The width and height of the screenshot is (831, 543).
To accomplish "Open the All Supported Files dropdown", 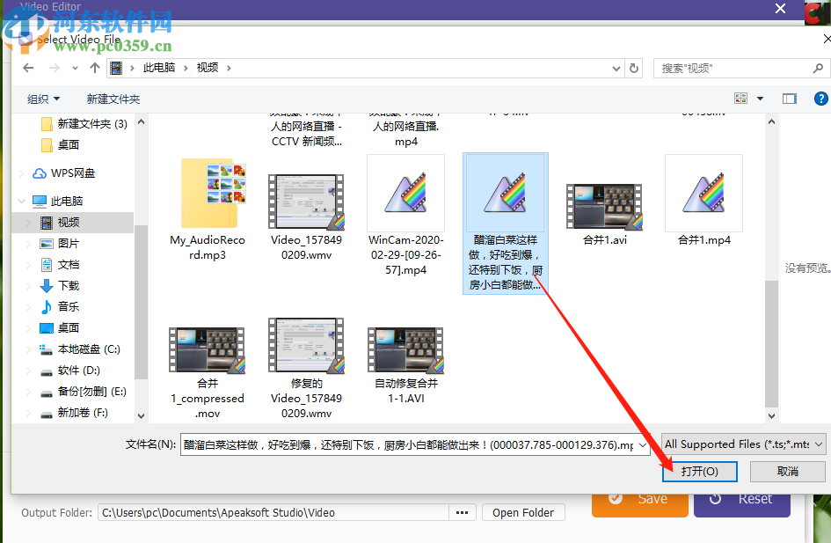I will [x=741, y=444].
